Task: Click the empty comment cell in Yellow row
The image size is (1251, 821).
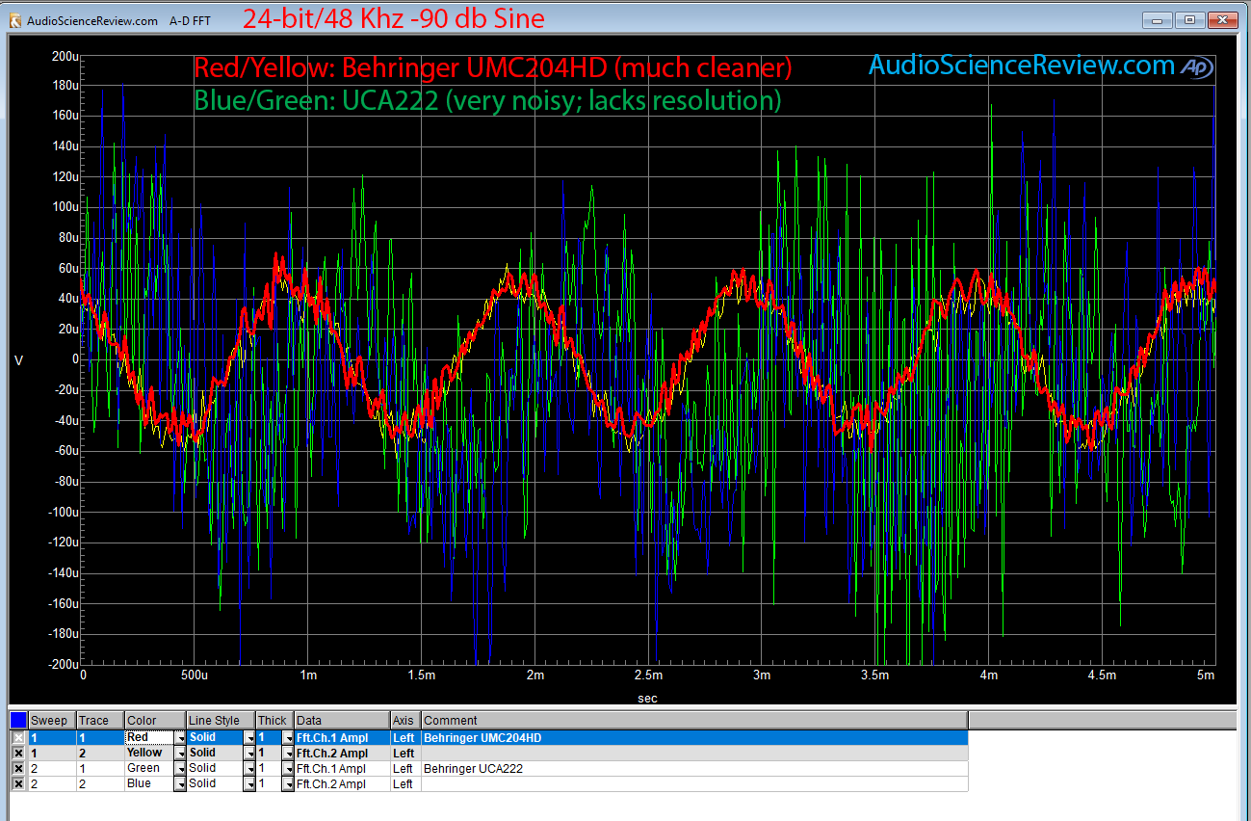Action: pyautogui.click(x=693, y=753)
